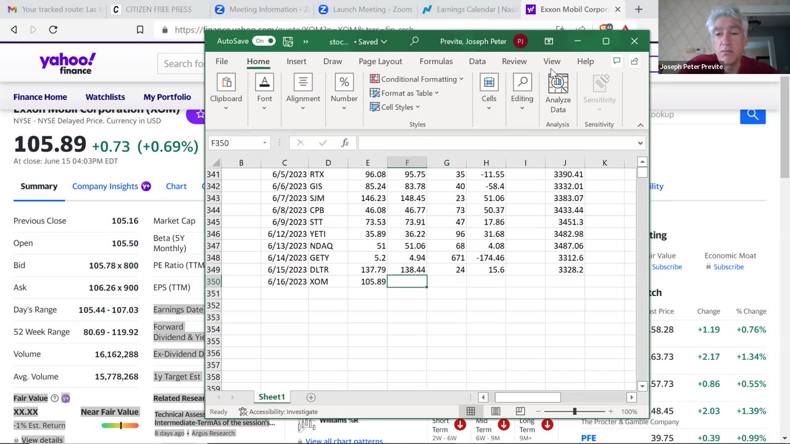Click the browser reload icon

(x=53, y=30)
